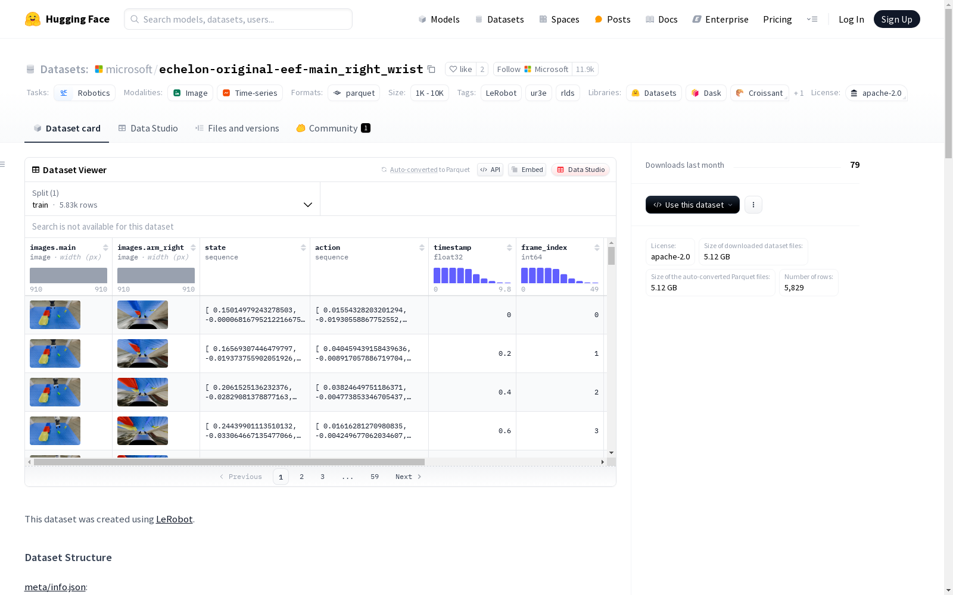
Task: Click the frame_index histogram distribution bars
Action: click(x=560, y=275)
